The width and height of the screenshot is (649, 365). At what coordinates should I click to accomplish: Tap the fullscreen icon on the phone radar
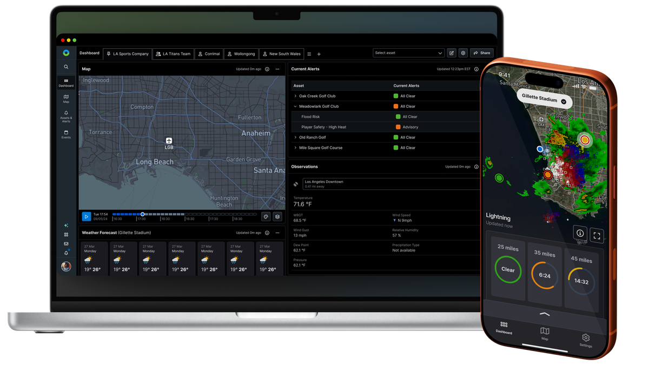click(x=597, y=235)
